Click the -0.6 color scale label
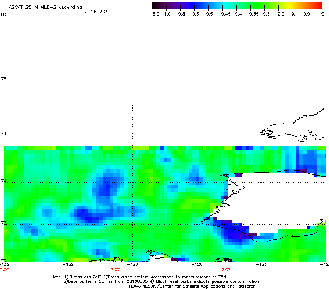The height and width of the screenshot is (289, 329). [194, 14]
